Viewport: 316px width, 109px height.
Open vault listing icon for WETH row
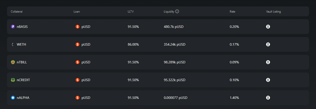[268, 44]
